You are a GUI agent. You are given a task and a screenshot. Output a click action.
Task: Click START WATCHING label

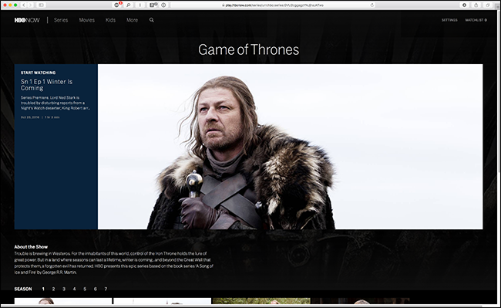38,73
